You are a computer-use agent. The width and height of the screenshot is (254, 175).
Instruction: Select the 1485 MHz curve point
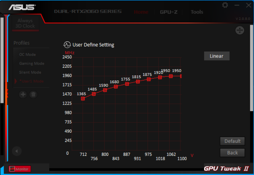coord(94,94)
